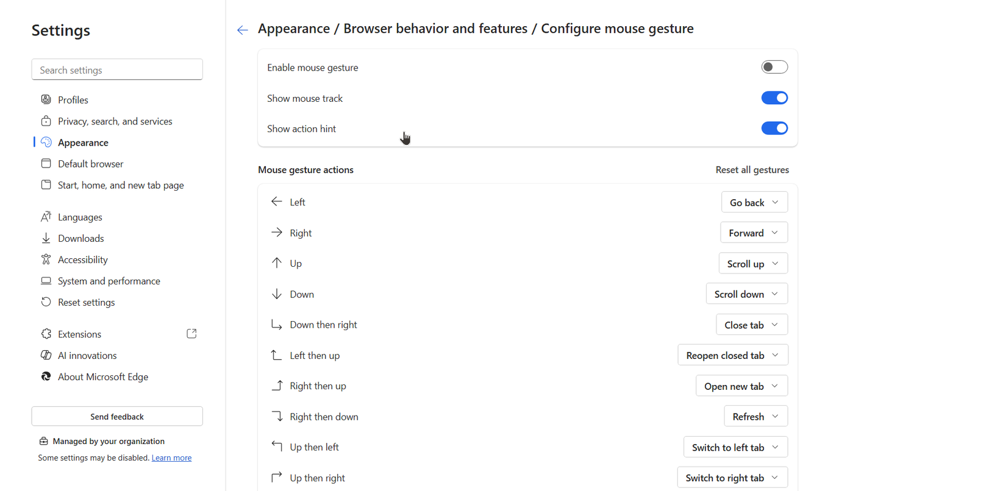This screenshot has height=491, width=1006.
Task: Enable the mouse gesture toggle
Action: pos(774,67)
